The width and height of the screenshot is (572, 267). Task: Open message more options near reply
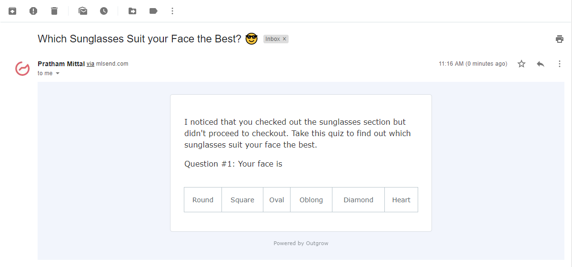(560, 64)
